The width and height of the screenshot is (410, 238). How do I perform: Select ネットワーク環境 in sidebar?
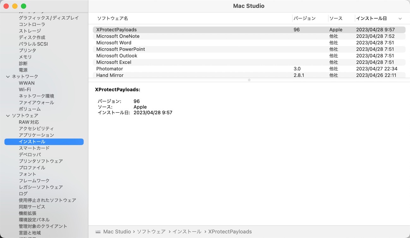36,96
